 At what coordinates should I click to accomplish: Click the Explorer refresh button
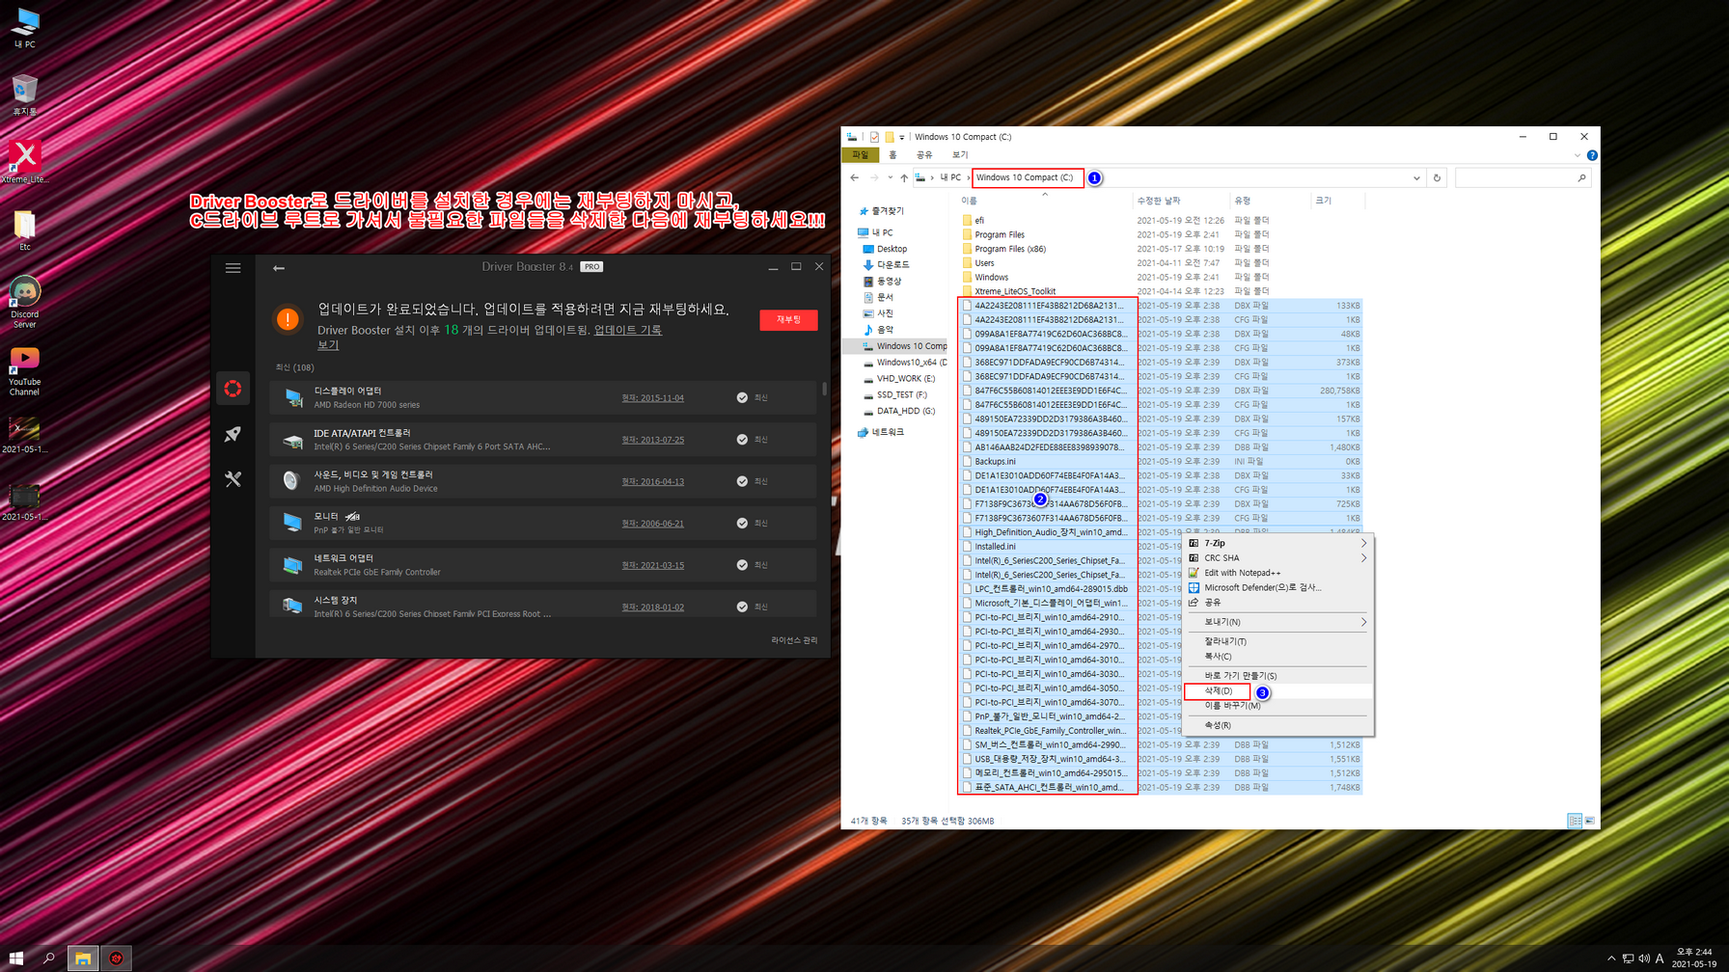(x=1437, y=177)
